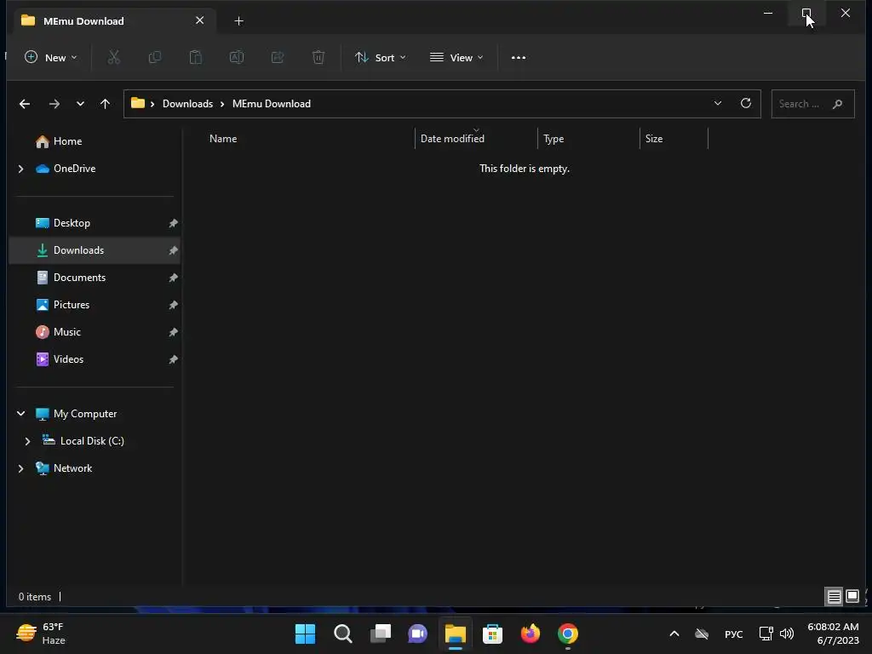Open the Chat app on taskbar
Image resolution: width=872 pixels, height=654 pixels.
(417, 634)
